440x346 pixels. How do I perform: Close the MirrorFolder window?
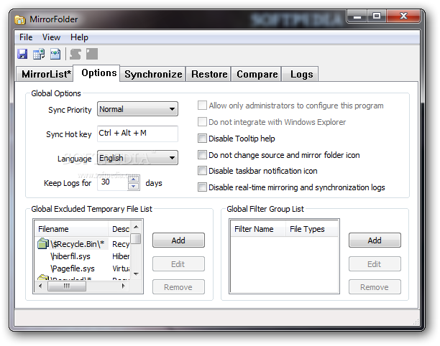pos(403,17)
